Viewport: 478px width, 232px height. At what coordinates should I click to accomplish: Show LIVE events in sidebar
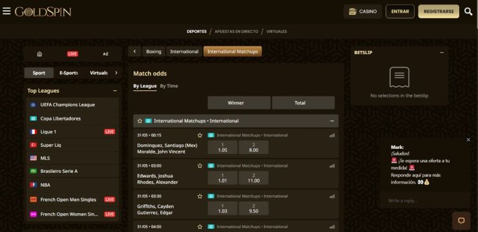point(72,54)
